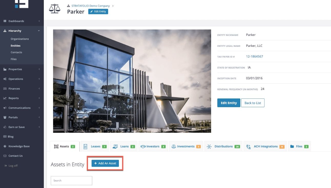The height and width of the screenshot is (188, 331).
Task: Switch to the Leases tab
Action: 95,146
